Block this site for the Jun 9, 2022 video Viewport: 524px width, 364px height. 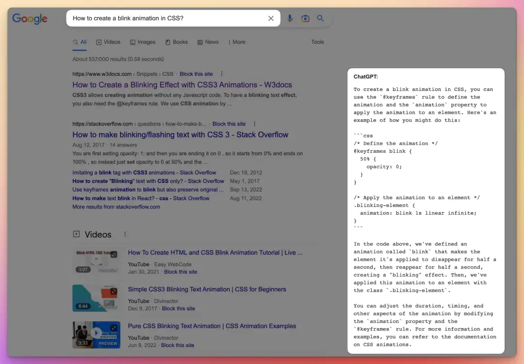pyautogui.click(x=178, y=345)
